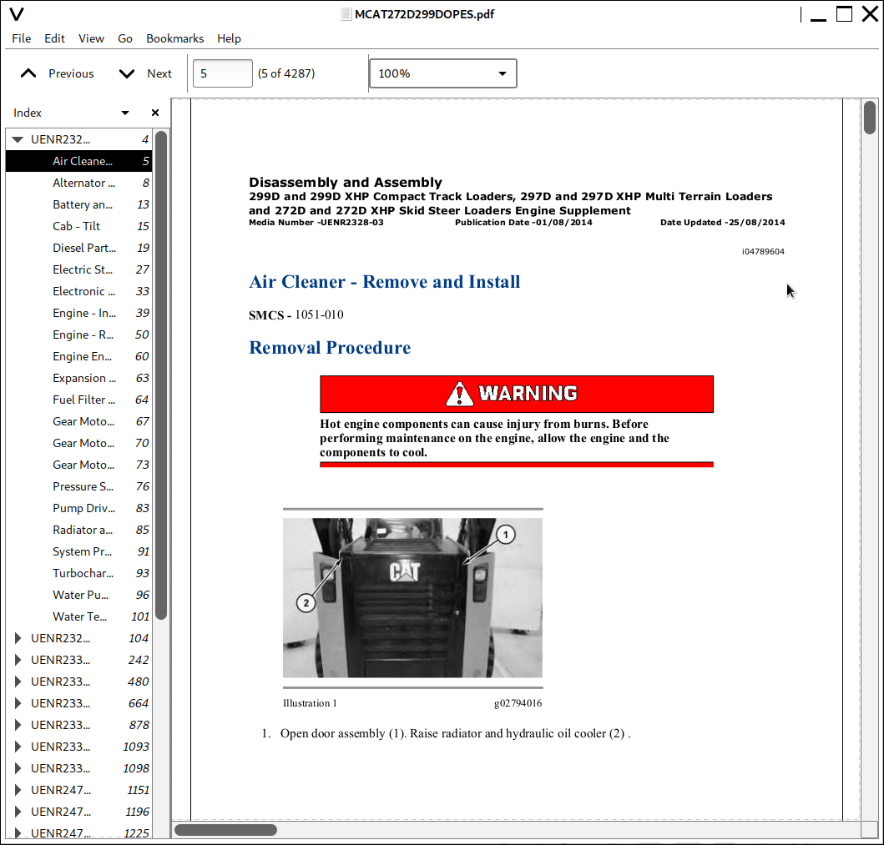The height and width of the screenshot is (845, 884).
Task: Open Fuel Filter ... page 64 entry
Action: tap(79, 400)
